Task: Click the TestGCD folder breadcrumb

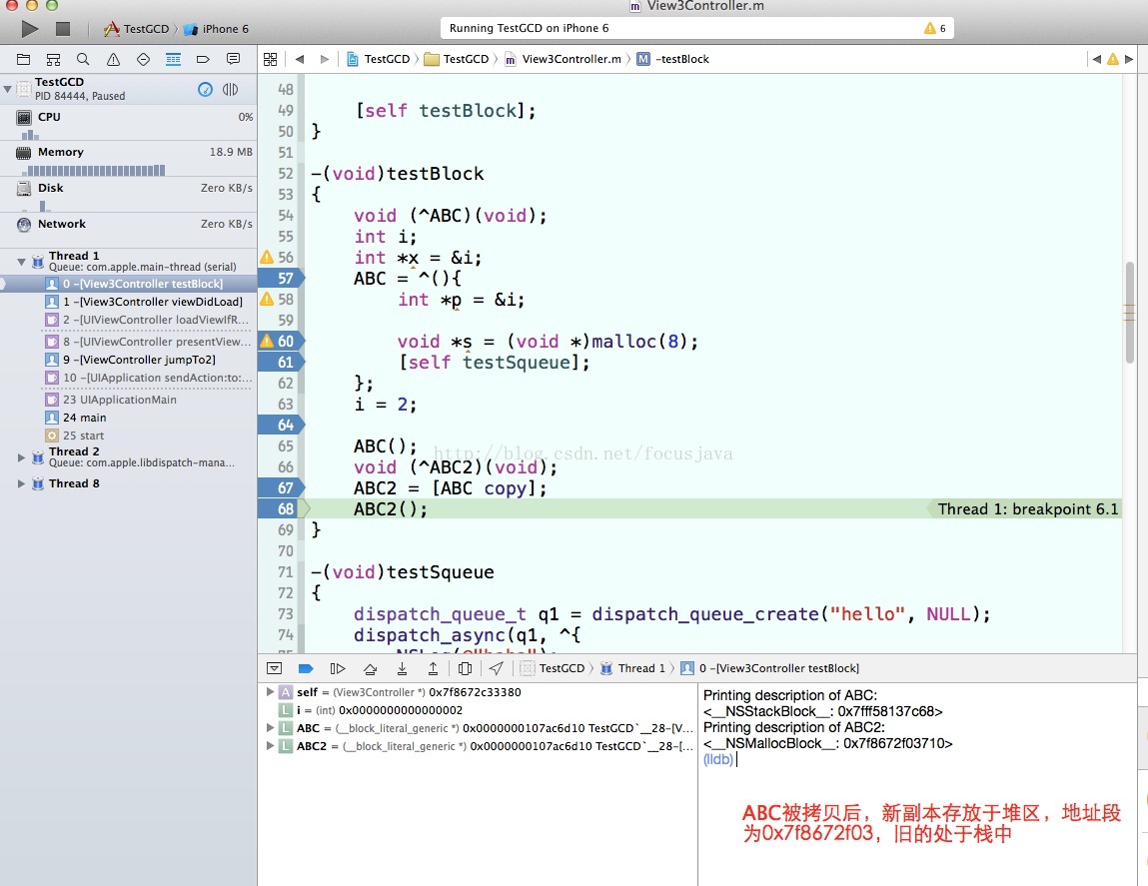Action: point(457,59)
